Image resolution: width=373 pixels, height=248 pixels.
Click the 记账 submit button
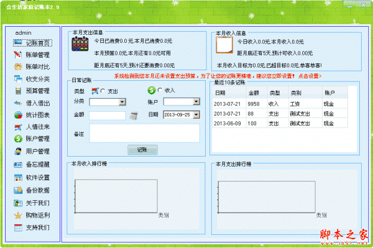click(x=142, y=150)
